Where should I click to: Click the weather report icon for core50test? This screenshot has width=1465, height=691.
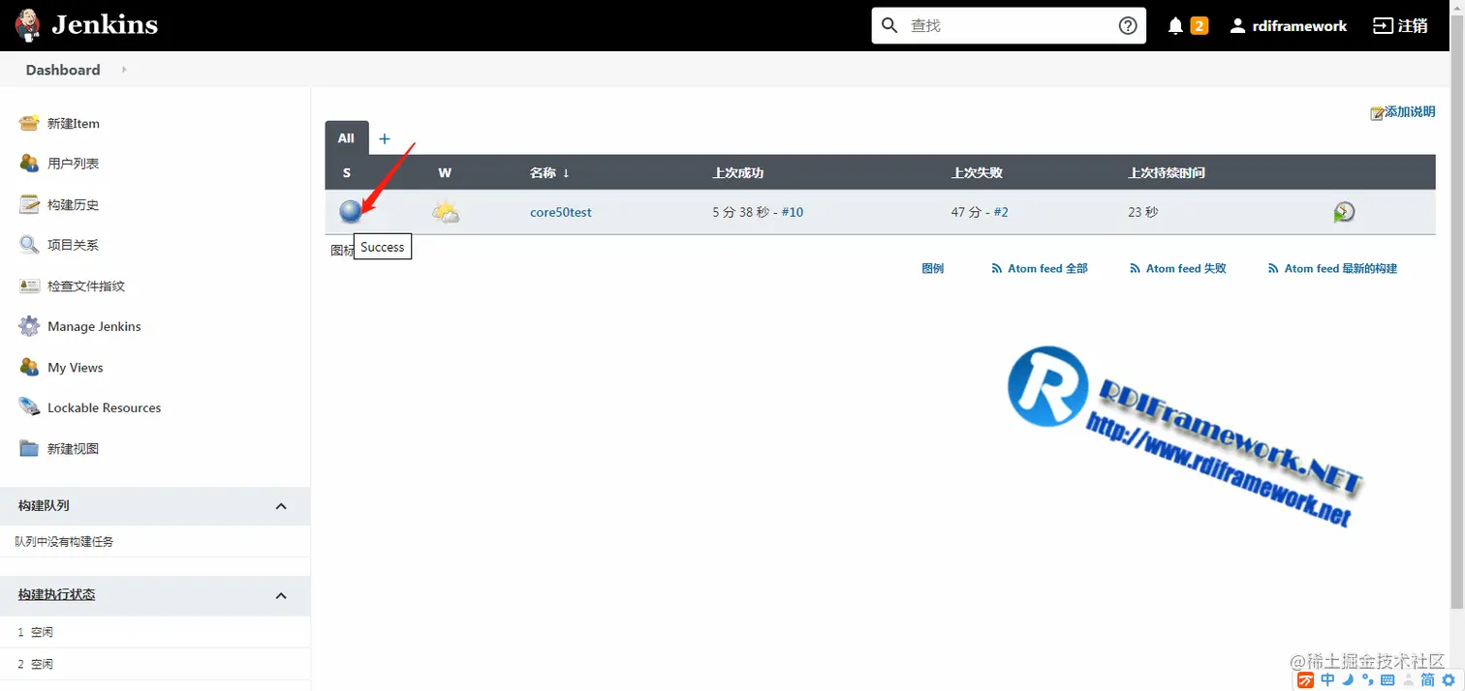coord(446,212)
